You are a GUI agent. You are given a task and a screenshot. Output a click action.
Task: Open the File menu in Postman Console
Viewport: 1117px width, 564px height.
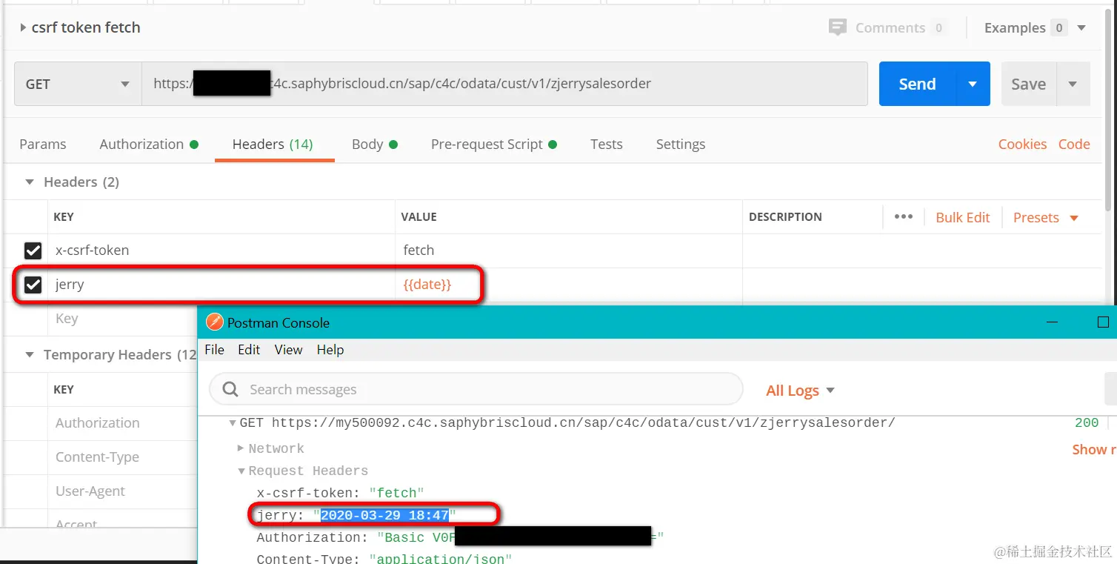coord(214,350)
